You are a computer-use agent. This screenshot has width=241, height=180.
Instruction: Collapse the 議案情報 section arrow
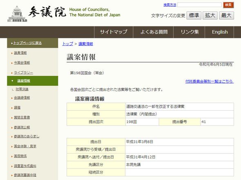(12, 81)
